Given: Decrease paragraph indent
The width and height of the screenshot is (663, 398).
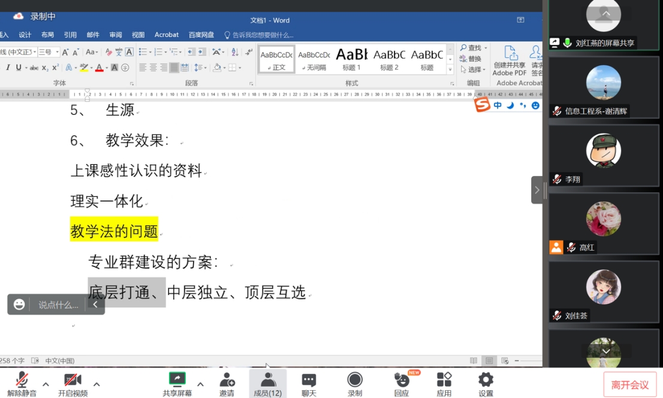Looking at the screenshot, I should (192, 52).
